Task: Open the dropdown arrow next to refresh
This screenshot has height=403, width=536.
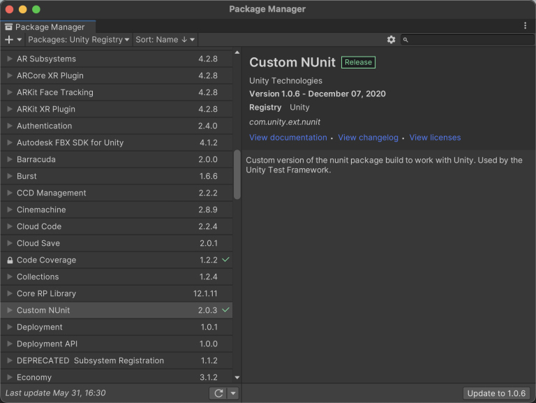Action: [233, 393]
